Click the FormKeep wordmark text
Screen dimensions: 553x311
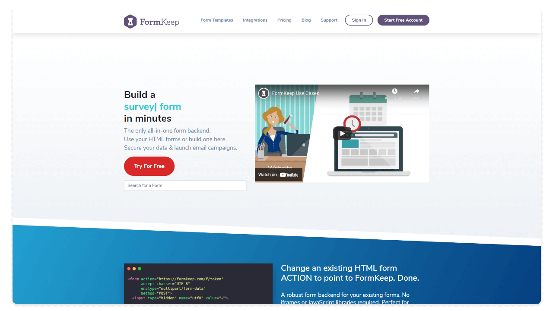pos(159,22)
